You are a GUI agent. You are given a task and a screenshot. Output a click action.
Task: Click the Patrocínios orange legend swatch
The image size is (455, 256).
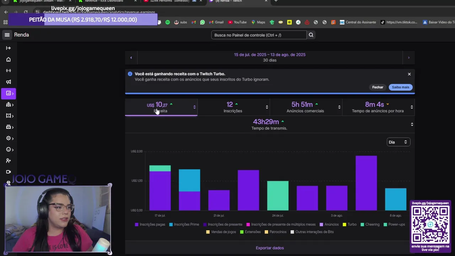click(x=267, y=232)
